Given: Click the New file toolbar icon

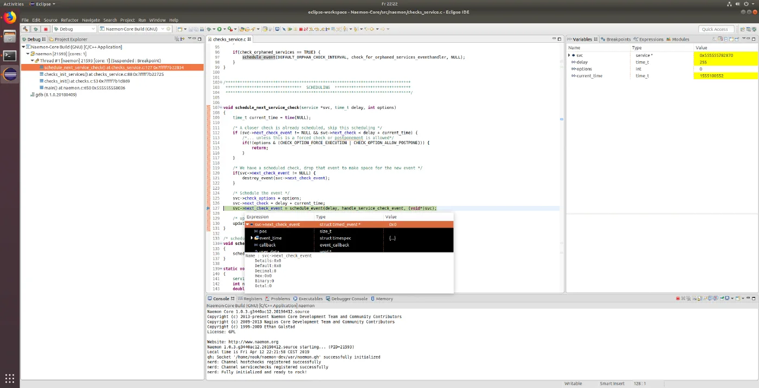Looking at the screenshot, I should click(180, 29).
